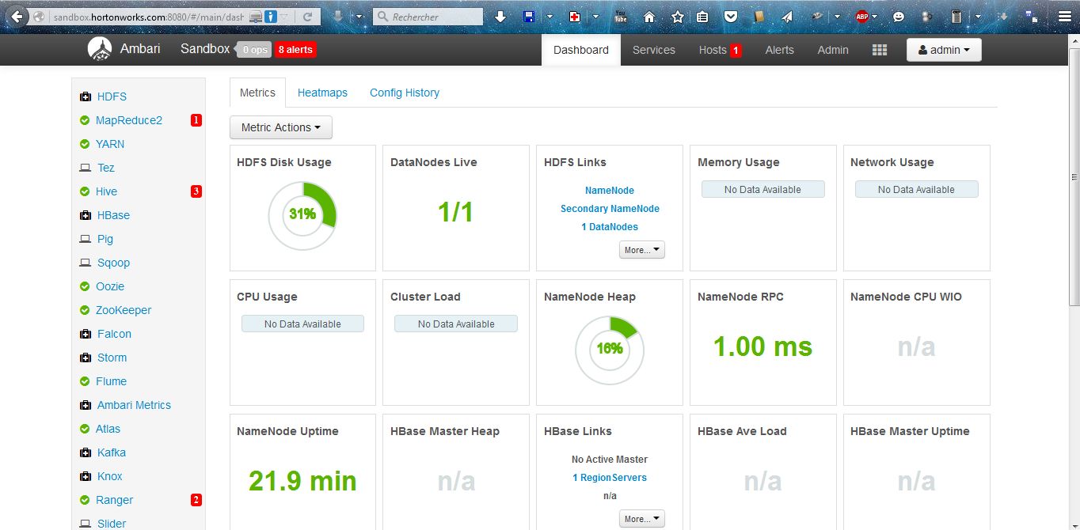Click the YouTube toolbar icon
The width and height of the screenshot is (1080, 530).
(x=621, y=16)
